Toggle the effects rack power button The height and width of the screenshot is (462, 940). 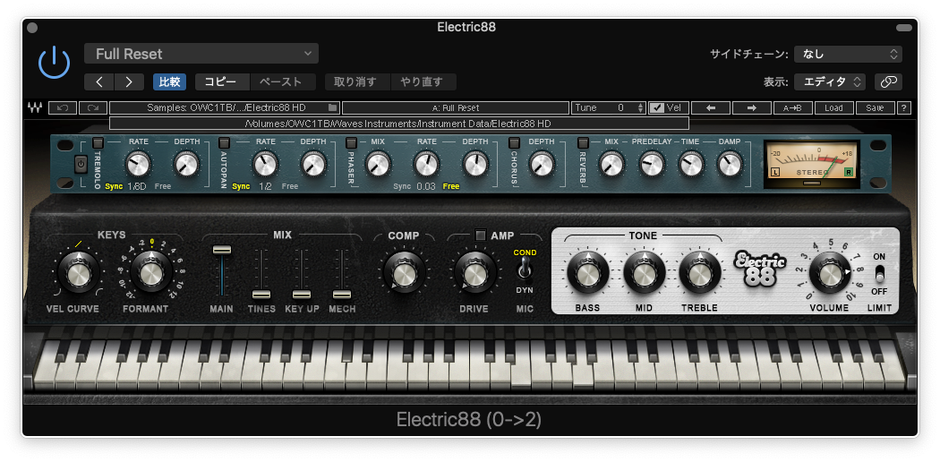pyautogui.click(x=81, y=164)
